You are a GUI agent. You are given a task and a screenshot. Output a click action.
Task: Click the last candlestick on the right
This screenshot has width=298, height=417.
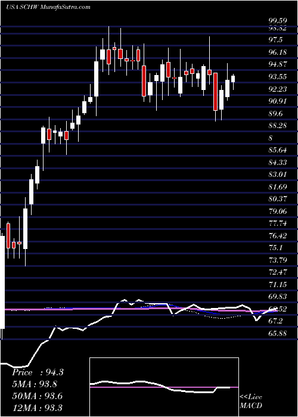(234, 82)
